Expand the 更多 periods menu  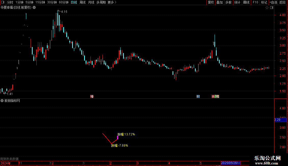(x=112, y=2)
